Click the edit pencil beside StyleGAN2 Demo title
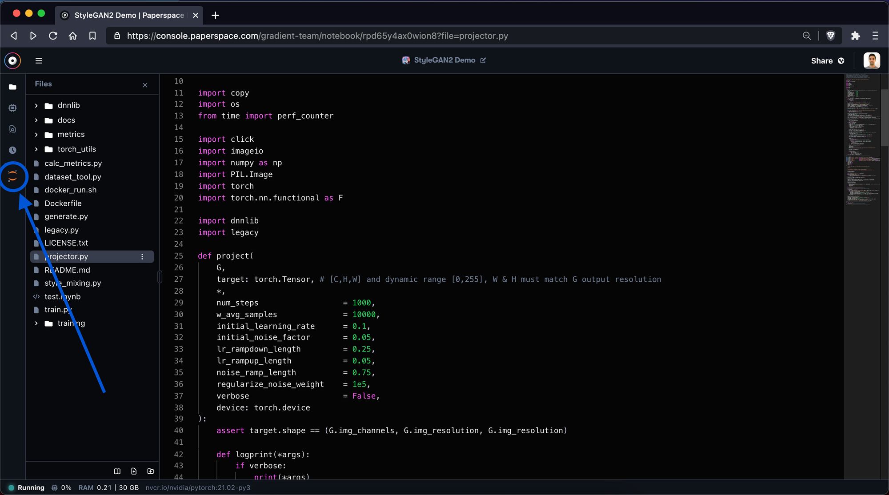 (483, 60)
